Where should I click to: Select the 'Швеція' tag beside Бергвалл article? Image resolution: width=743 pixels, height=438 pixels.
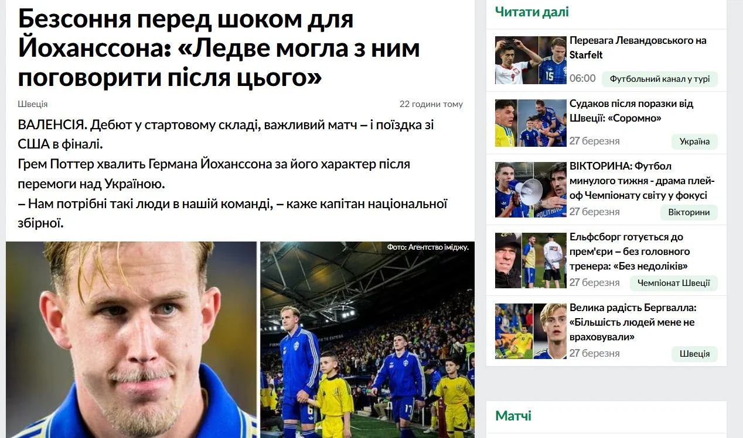pyautogui.click(x=694, y=354)
